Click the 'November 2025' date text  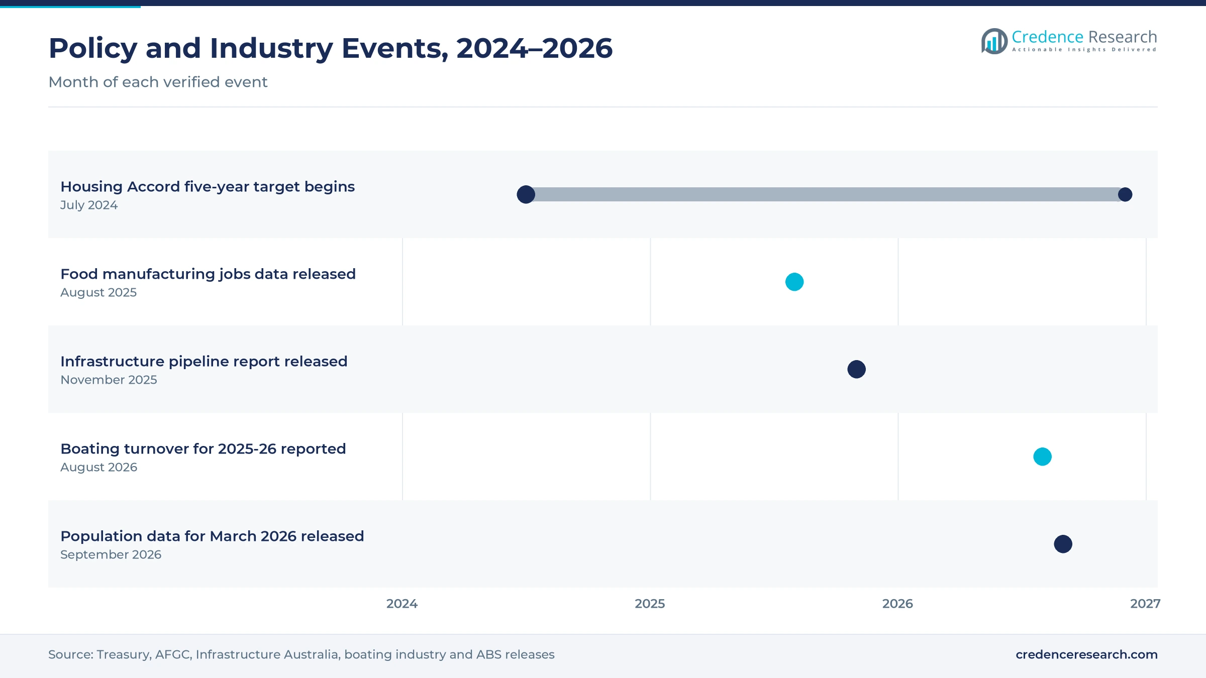pyautogui.click(x=109, y=380)
